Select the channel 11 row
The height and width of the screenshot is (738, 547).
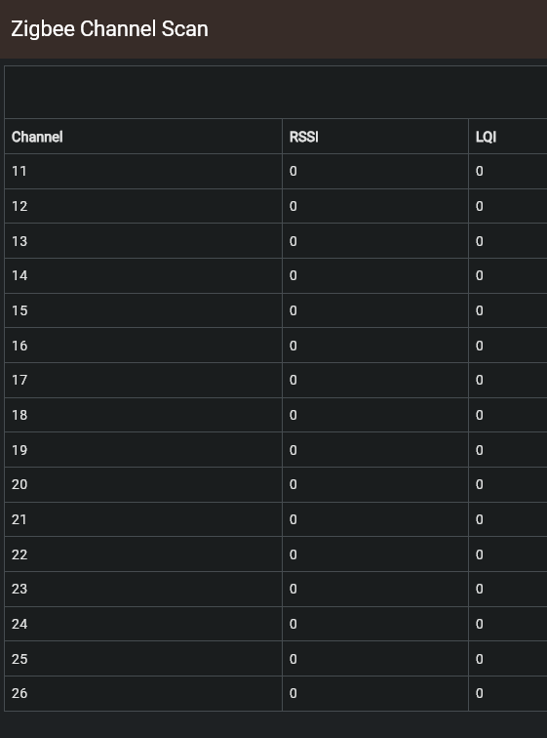pos(276,172)
